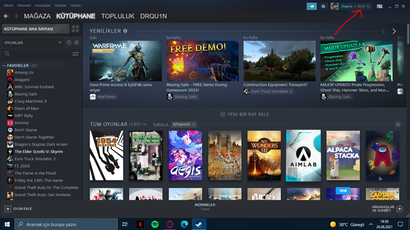The width and height of the screenshot is (410, 230).
Task: Click the Aragami game icon
Action: click(x=10, y=80)
